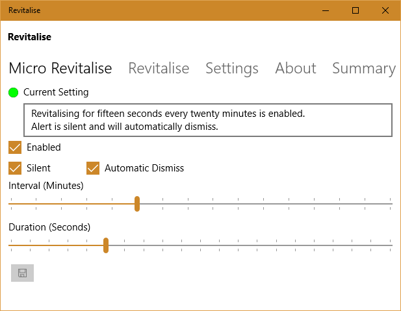
Task: Select the Micro Revitalise tab
Action: tap(60, 68)
